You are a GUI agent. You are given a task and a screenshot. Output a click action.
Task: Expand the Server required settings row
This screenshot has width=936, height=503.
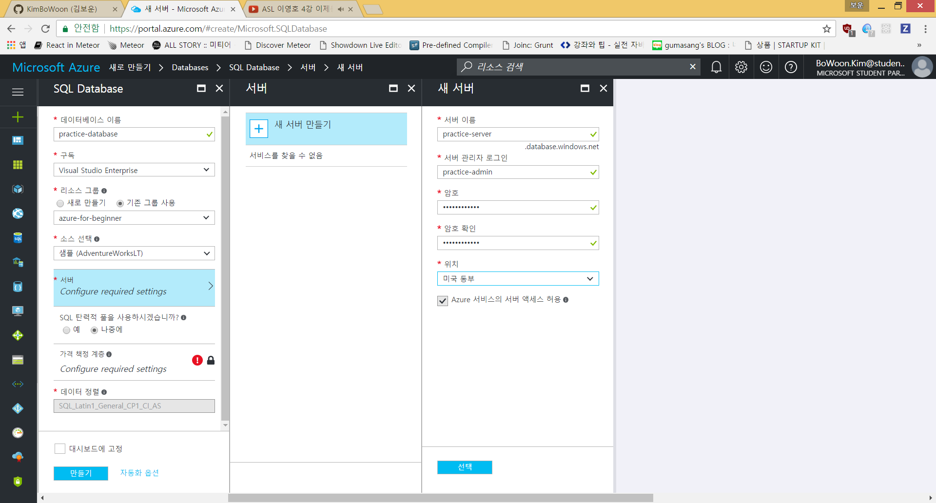[x=134, y=288]
